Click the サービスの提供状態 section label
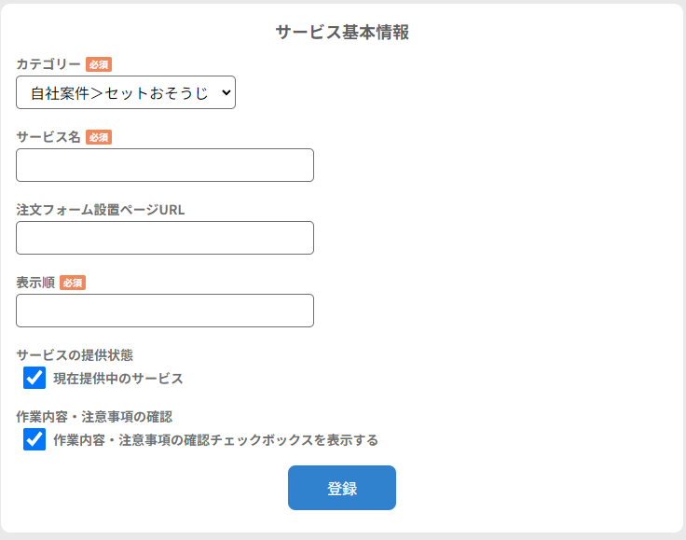The image size is (686, 540). 75,355
